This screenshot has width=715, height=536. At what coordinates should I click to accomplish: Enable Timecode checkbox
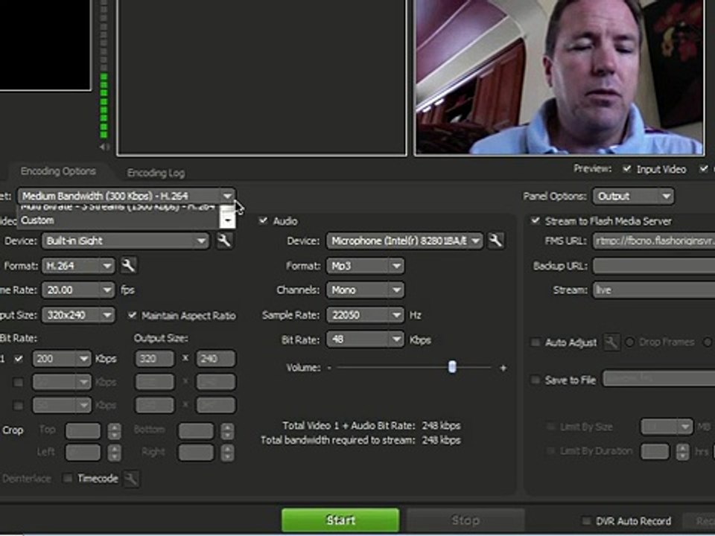68,478
